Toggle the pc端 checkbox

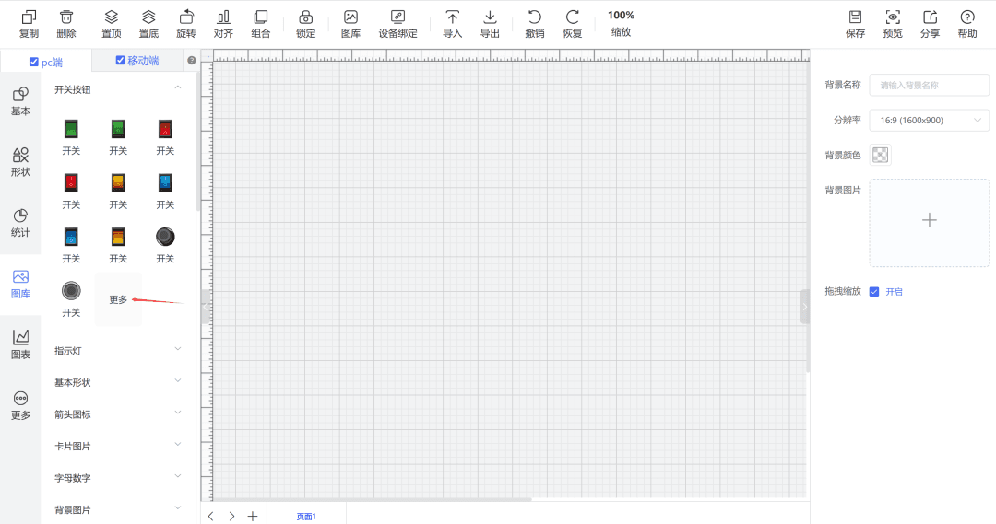(34, 63)
